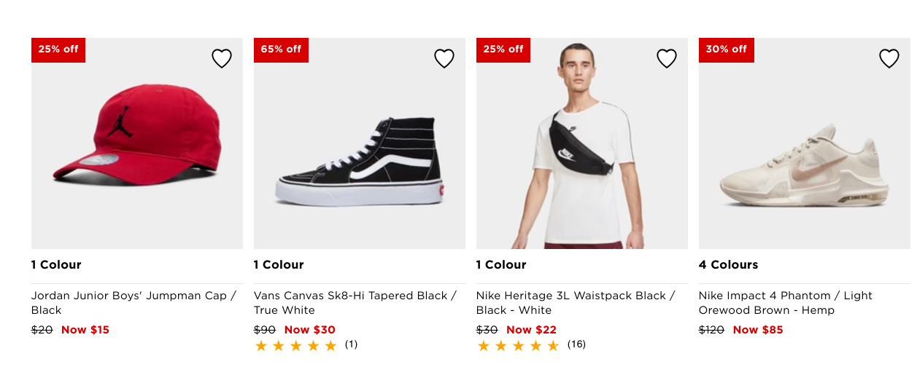917x391 pixels.
Task: Click the Now $85 price on Nike Impact
Action: click(757, 330)
